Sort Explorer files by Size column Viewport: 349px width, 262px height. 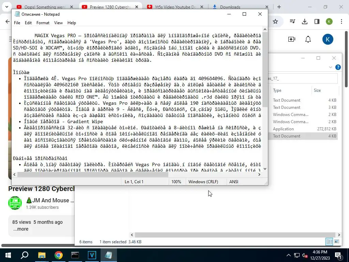pyautogui.click(x=317, y=90)
